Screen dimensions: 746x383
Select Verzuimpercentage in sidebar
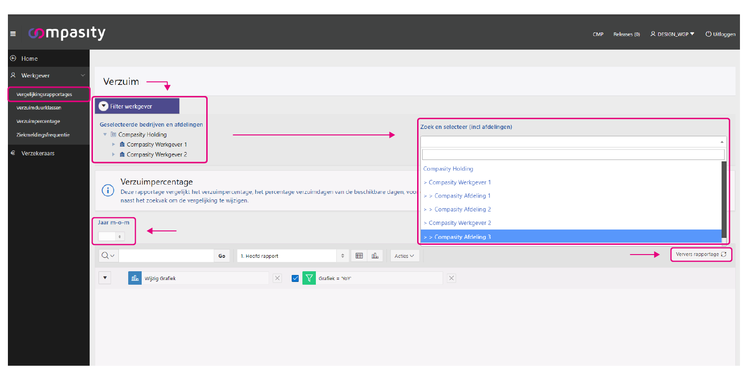coord(38,121)
